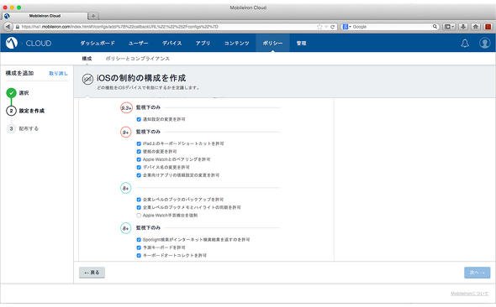
Task: Open the デバイス menu
Action: pos(172,43)
